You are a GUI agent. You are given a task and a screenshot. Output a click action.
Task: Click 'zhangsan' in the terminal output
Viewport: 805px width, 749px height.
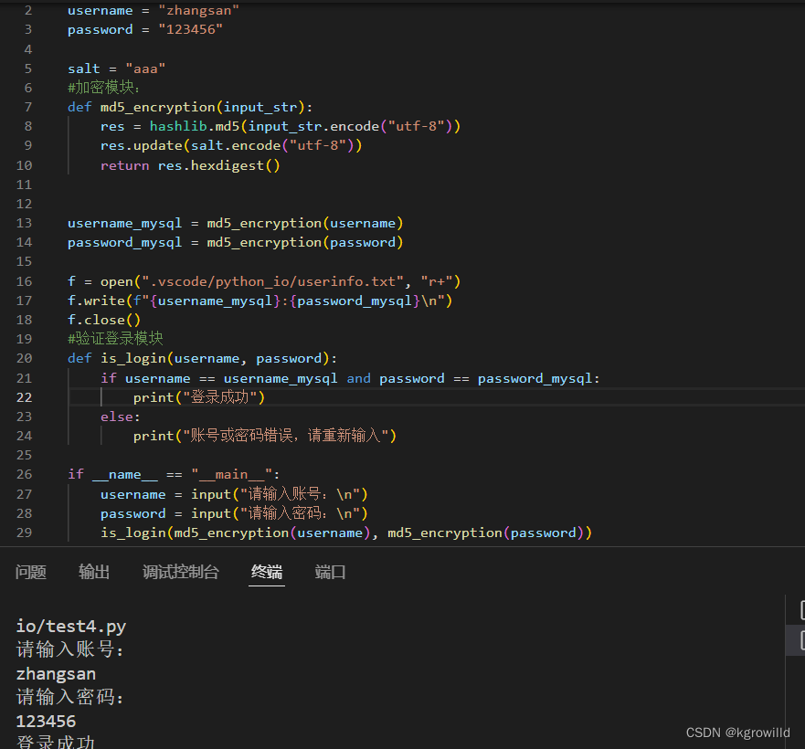(56, 673)
